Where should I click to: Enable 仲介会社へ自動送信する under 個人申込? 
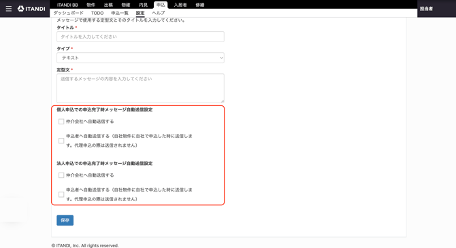tap(61, 122)
